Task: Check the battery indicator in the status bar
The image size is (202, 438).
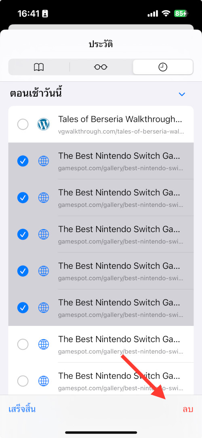Action: coord(181,13)
